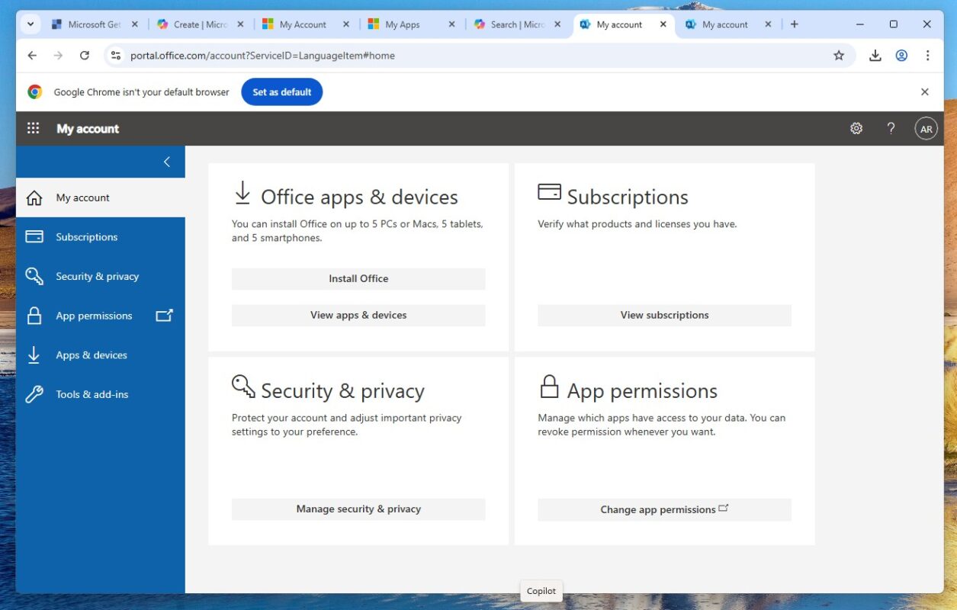957x610 pixels.
Task: Click the home icon in the sidebar
Action: pos(34,198)
